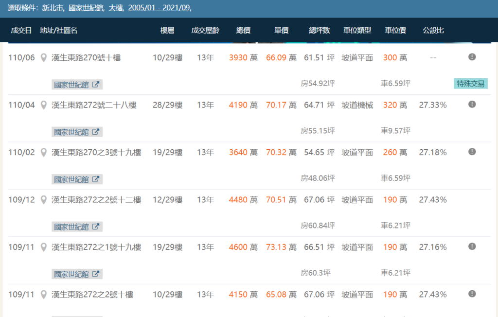The height and width of the screenshot is (317, 498).
Task: Sort by 單價 column header
Action: 282,30
